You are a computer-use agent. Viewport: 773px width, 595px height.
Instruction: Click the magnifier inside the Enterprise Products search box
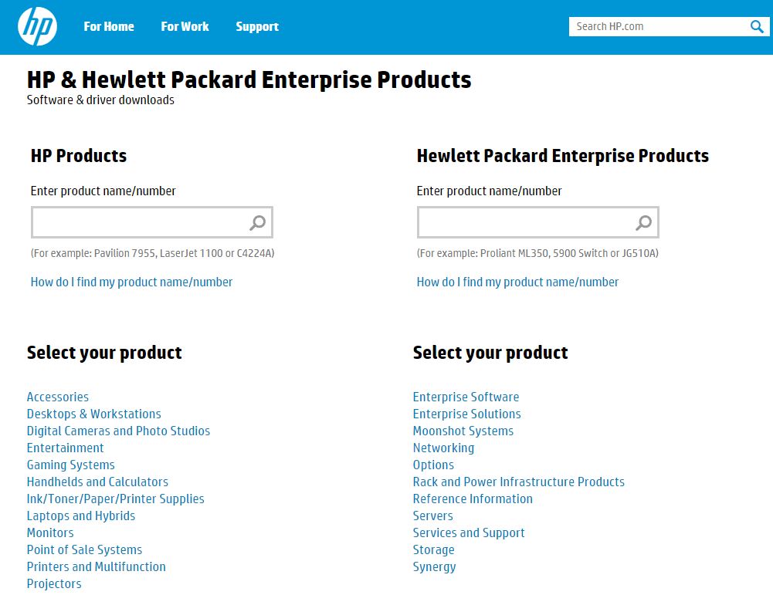pyautogui.click(x=642, y=222)
